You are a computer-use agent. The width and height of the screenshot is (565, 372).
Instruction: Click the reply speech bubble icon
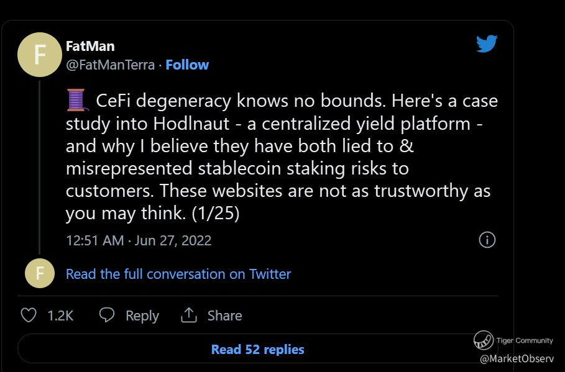tap(107, 315)
